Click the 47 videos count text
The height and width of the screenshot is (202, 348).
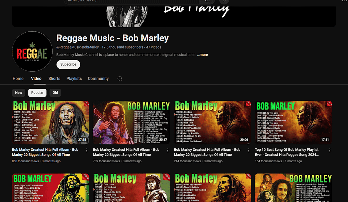[154, 47]
